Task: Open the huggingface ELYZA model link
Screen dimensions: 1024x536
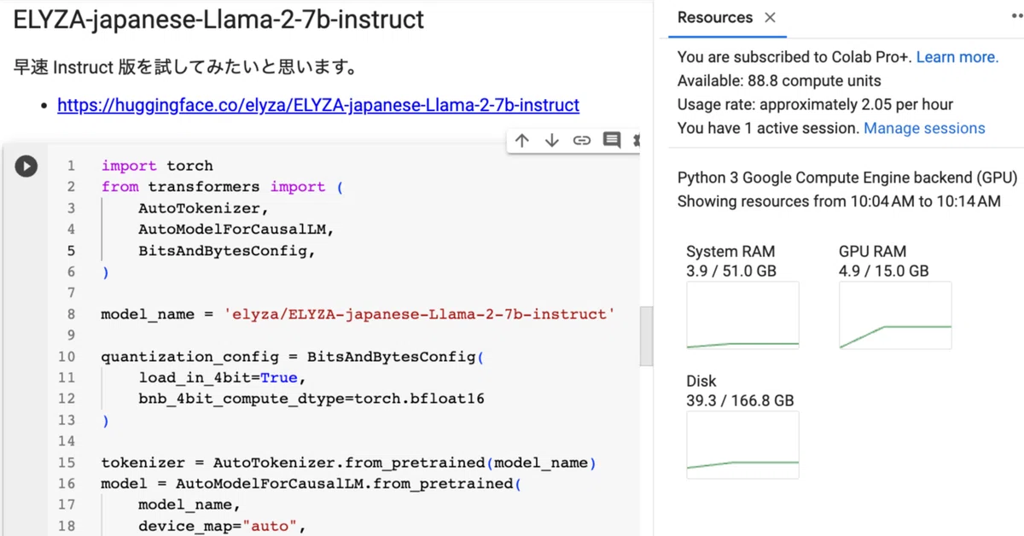Action: (318, 105)
